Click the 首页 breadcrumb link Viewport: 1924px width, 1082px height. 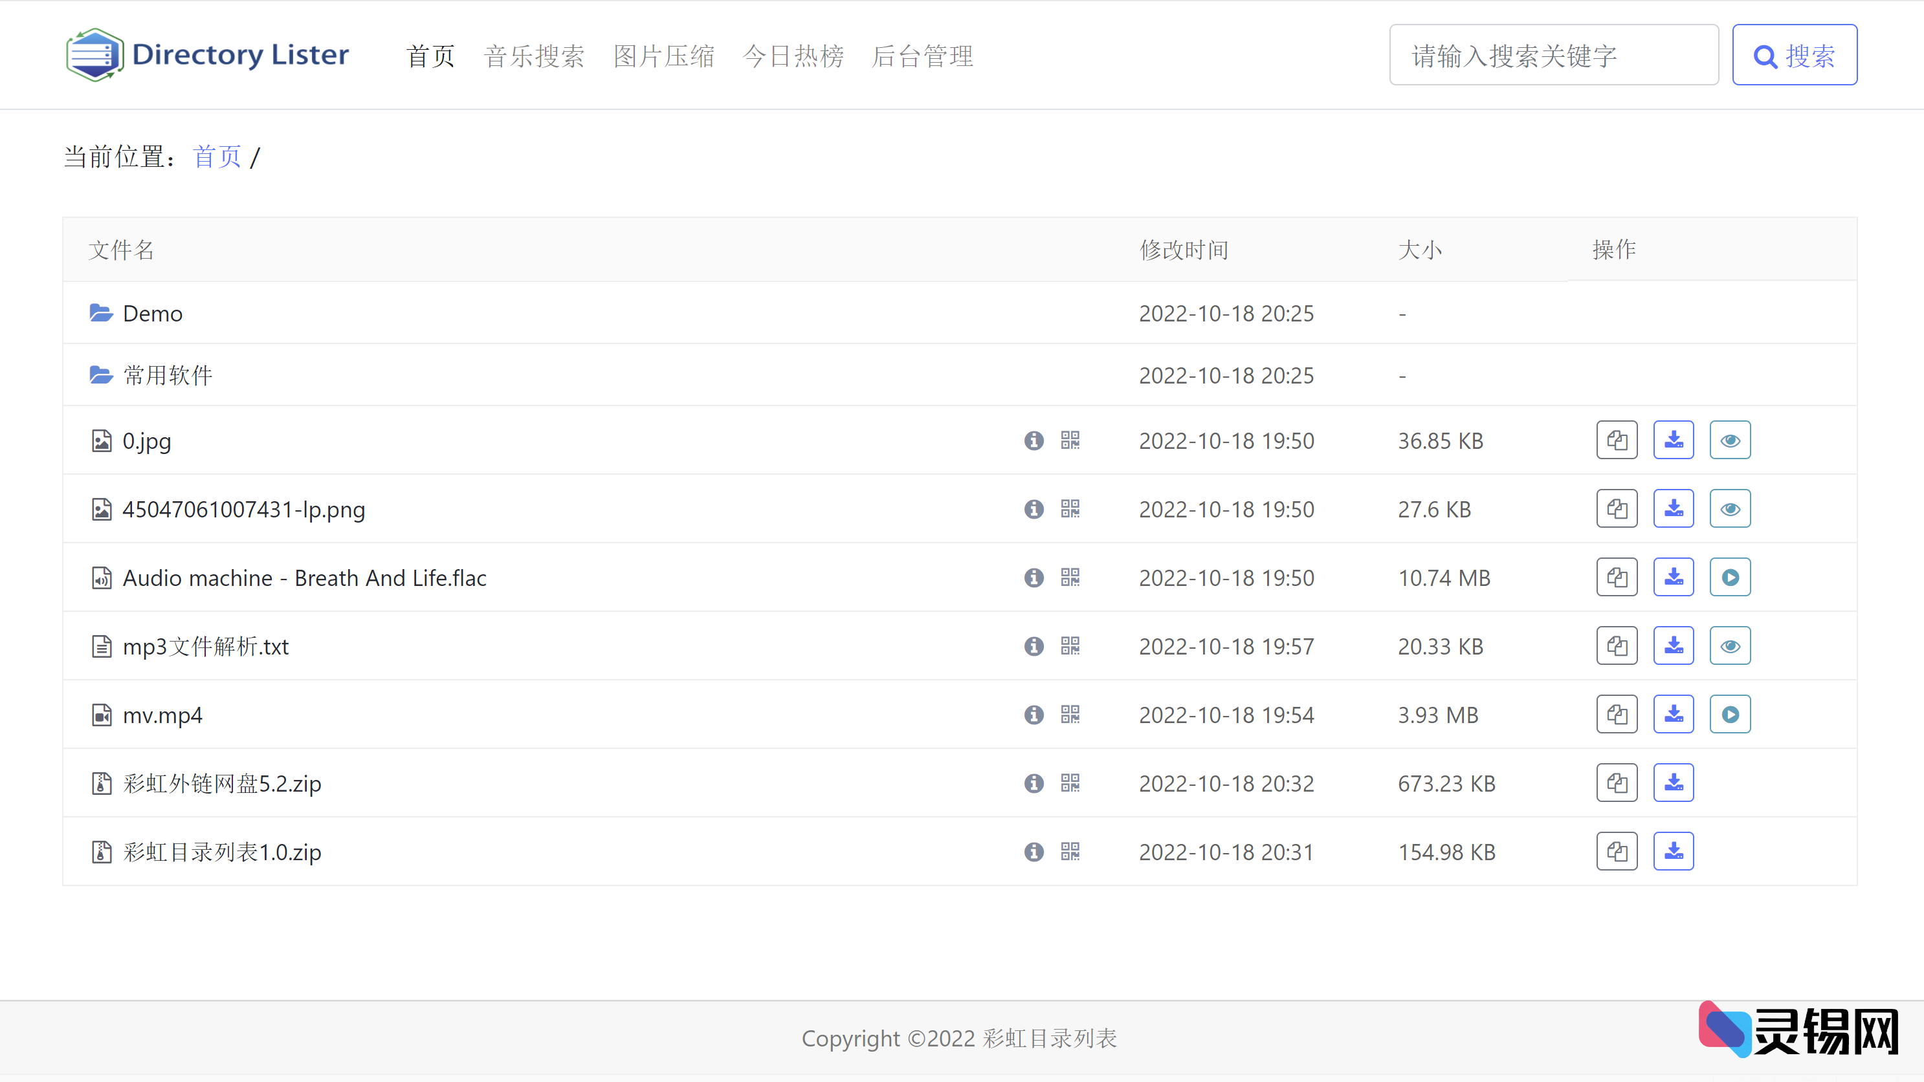(217, 157)
